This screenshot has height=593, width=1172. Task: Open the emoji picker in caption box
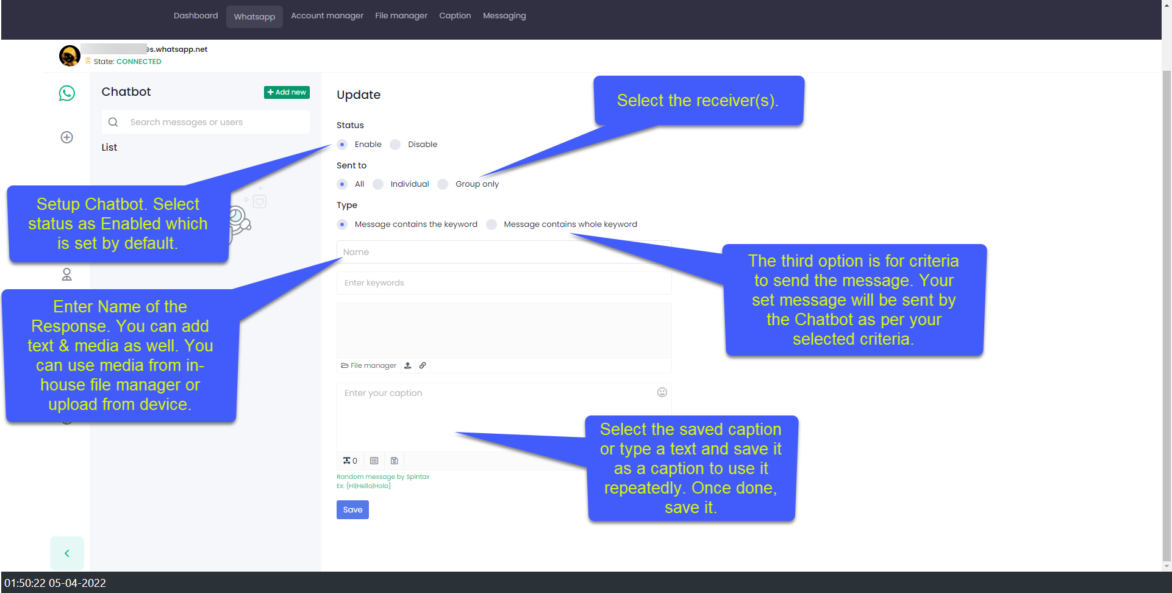point(662,392)
